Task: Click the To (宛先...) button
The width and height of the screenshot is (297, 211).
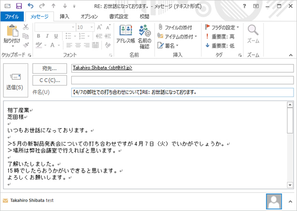Action: click(x=49, y=68)
